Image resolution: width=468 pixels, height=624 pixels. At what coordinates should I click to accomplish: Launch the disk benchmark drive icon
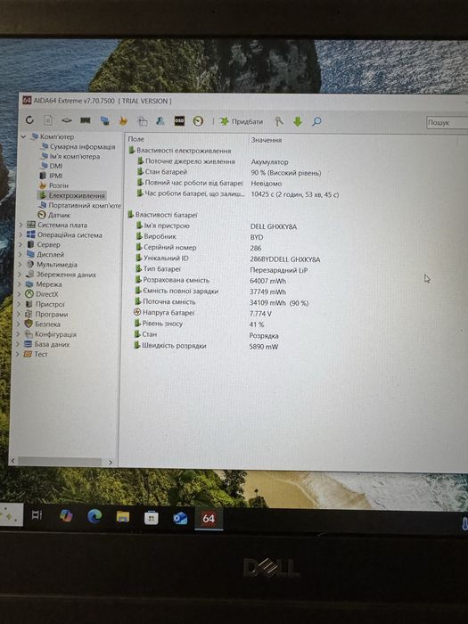[67, 120]
